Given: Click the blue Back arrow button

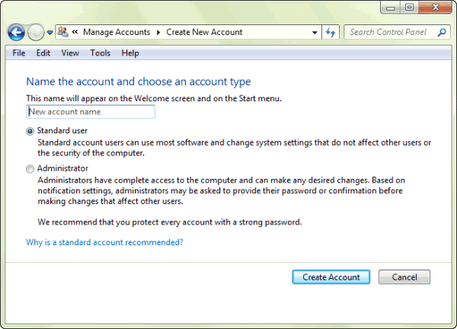Looking at the screenshot, I should 16,32.
